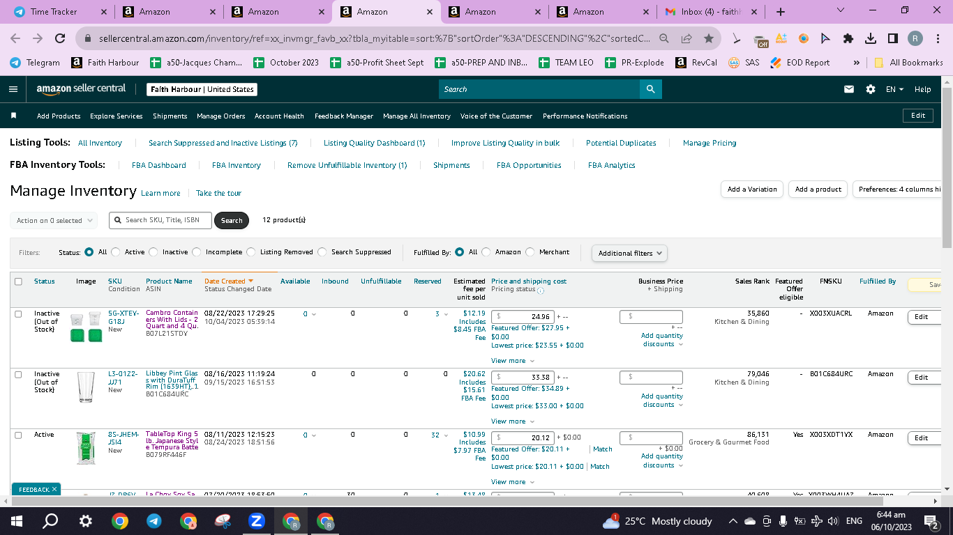Select the checkbox for the TableTop King row
The width and height of the screenshot is (953, 535).
18,435
